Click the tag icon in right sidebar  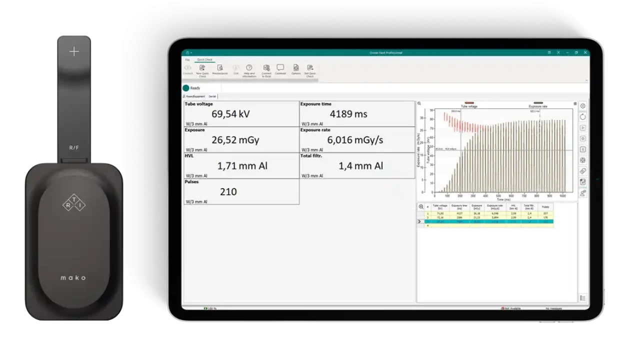[582, 171]
